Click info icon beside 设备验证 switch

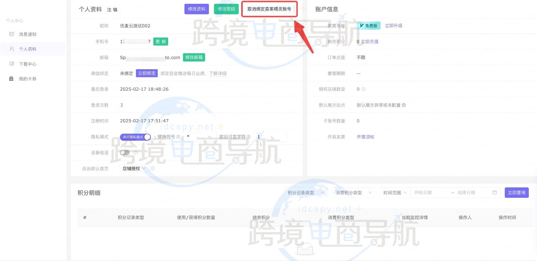point(136,153)
